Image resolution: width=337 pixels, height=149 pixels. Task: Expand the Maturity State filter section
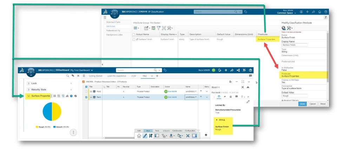coord(28,89)
